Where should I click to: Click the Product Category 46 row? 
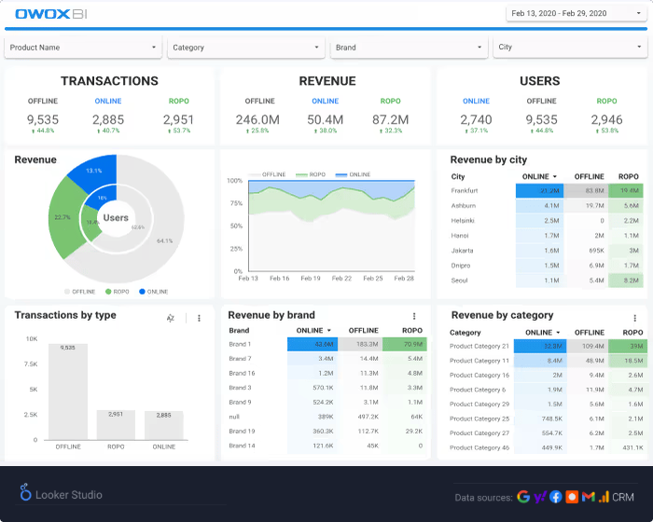(548, 448)
